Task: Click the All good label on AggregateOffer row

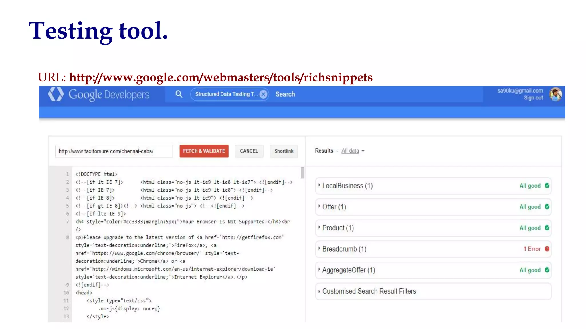Action: [530, 270]
